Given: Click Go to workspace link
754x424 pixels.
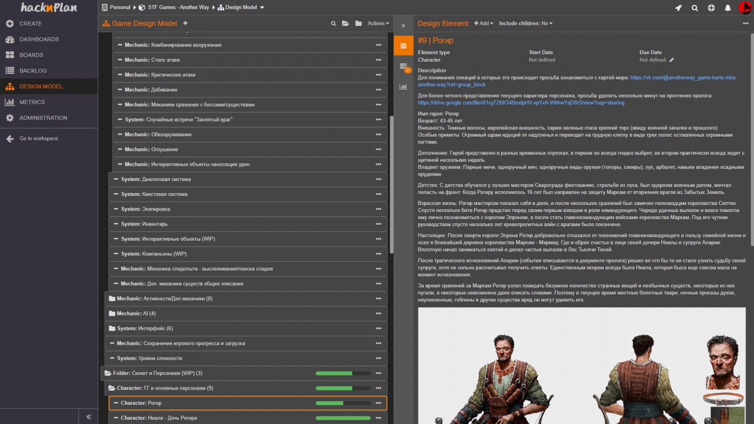Looking at the screenshot, I should (39, 139).
